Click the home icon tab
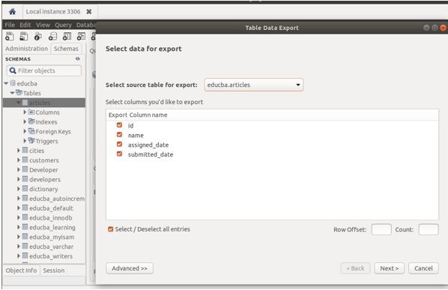Viewport: 448px width, 290px height. click(x=12, y=12)
